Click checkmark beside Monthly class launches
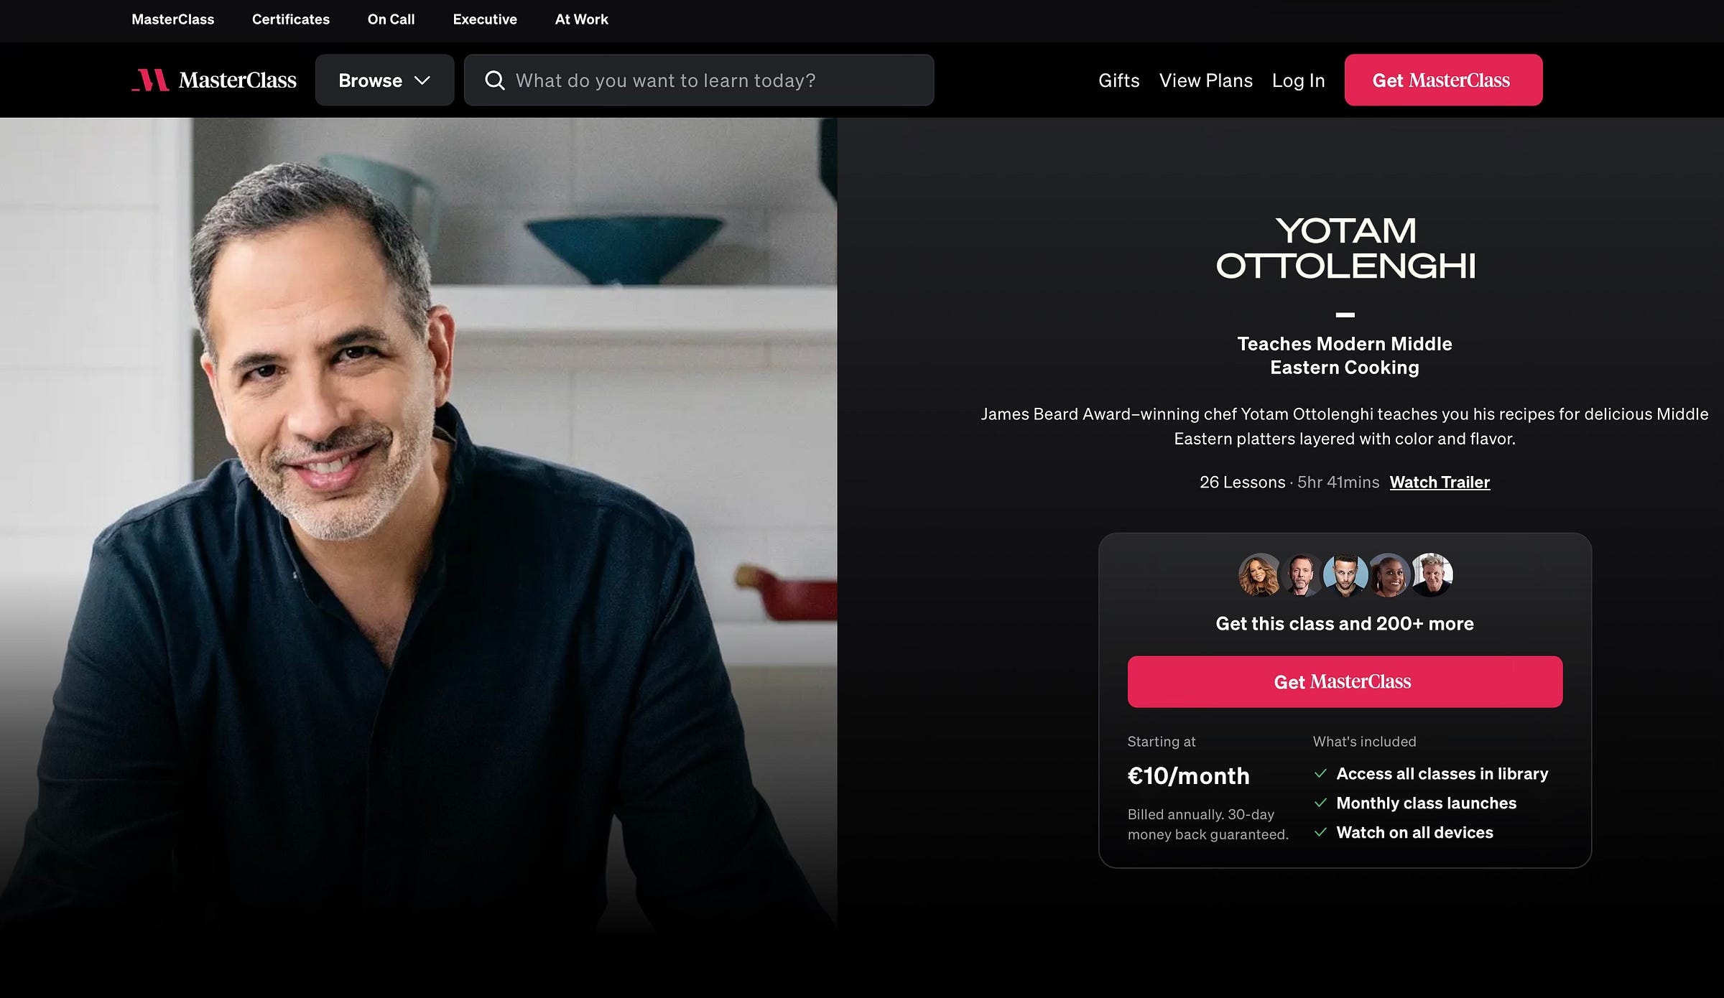The height and width of the screenshot is (998, 1724). coord(1320,803)
